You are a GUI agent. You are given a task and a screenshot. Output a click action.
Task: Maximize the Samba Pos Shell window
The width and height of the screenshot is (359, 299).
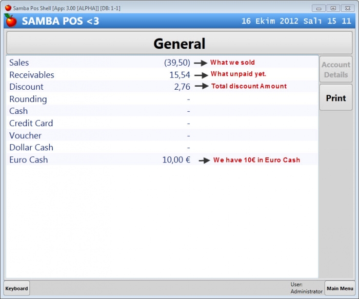click(x=333, y=8)
